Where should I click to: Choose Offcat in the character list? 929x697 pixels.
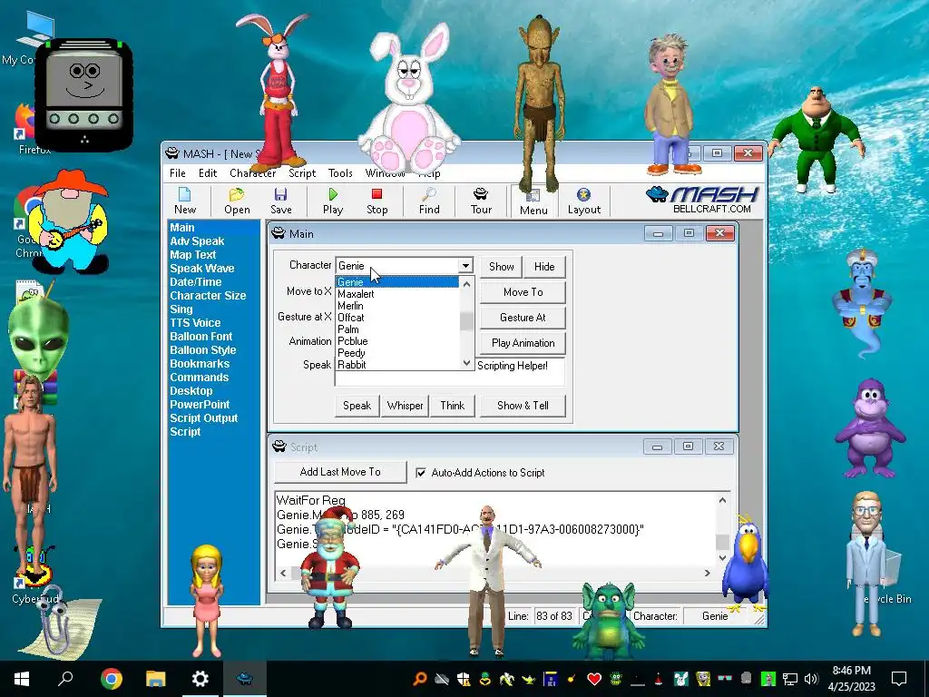tap(397, 318)
